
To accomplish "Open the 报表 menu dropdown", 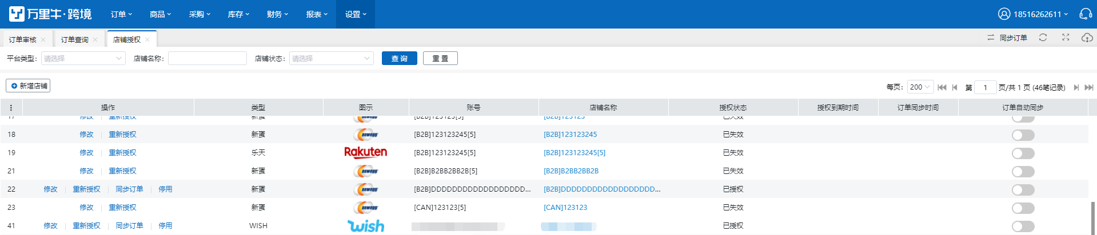I will 317,14.
